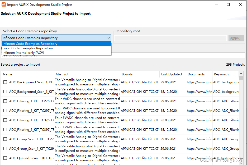Select ADC_Filtering_1_KIT_TC375_LK project name
Viewport: 247px width, 165px height.
[x=31, y=120]
